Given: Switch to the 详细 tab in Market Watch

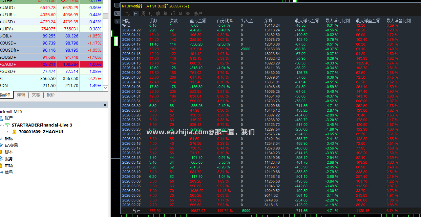Looking at the screenshot, I should coord(21,95).
